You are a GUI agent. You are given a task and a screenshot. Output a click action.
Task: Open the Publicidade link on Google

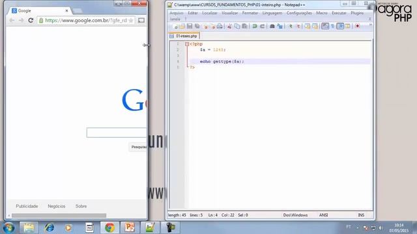pyautogui.click(x=27, y=206)
